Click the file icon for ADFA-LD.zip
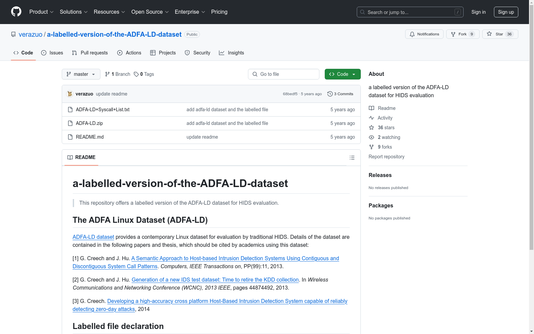The image size is (534, 334). click(70, 123)
